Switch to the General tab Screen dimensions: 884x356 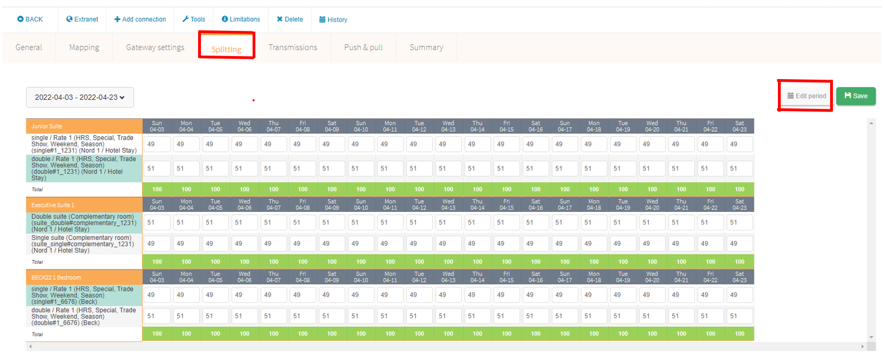29,48
